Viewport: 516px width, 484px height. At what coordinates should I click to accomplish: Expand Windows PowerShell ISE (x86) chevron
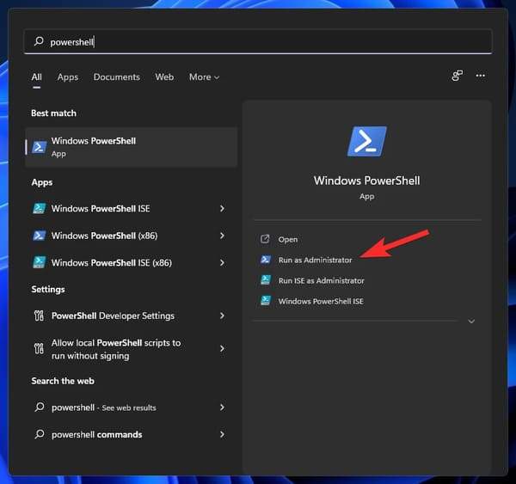pos(222,262)
